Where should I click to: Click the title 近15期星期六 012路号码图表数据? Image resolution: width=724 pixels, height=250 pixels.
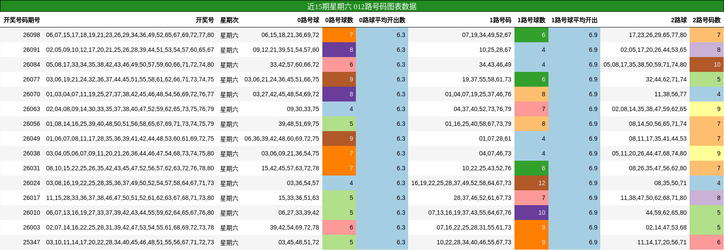(362, 6)
